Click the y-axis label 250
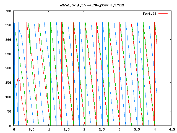The height and width of the screenshot is (133, 177). 8,54
